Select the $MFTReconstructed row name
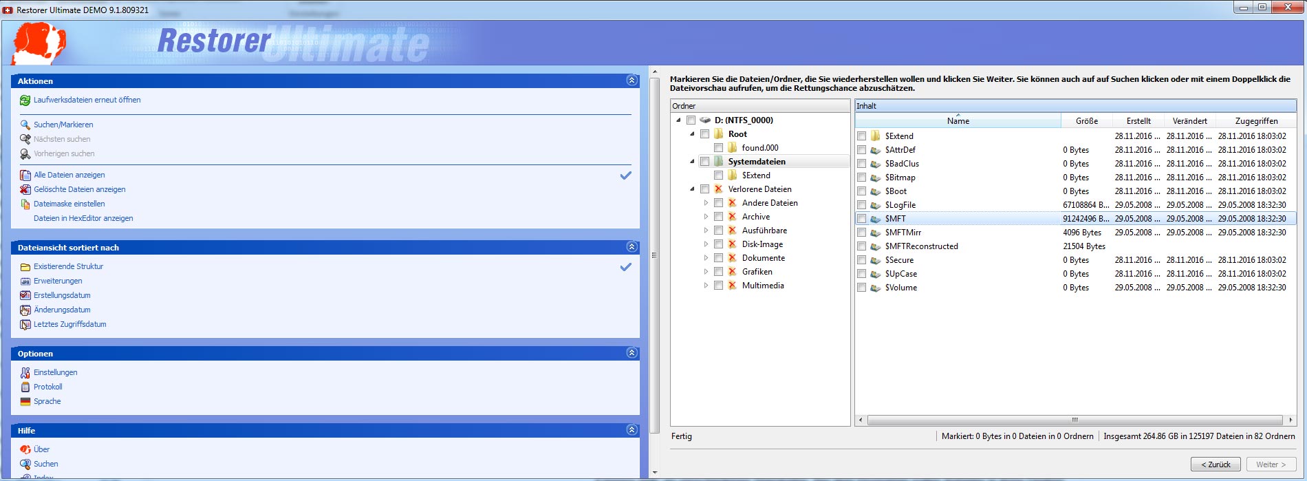The image size is (1307, 481). (922, 246)
